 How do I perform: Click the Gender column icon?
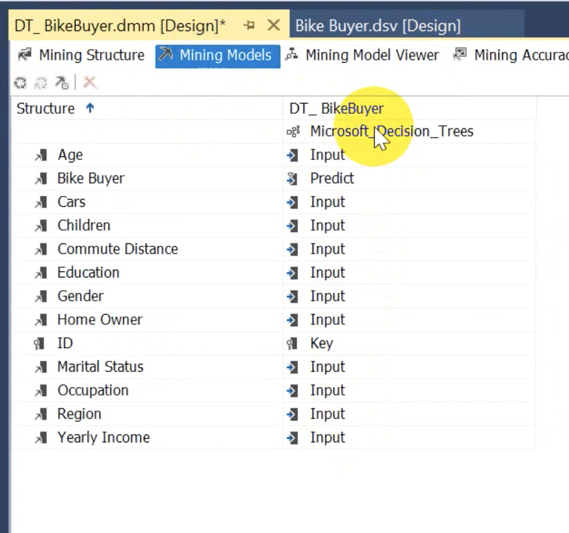coord(41,296)
